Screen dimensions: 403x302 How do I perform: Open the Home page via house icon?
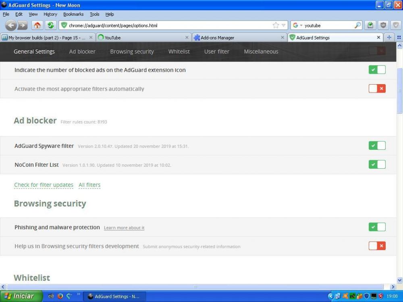[37, 25]
